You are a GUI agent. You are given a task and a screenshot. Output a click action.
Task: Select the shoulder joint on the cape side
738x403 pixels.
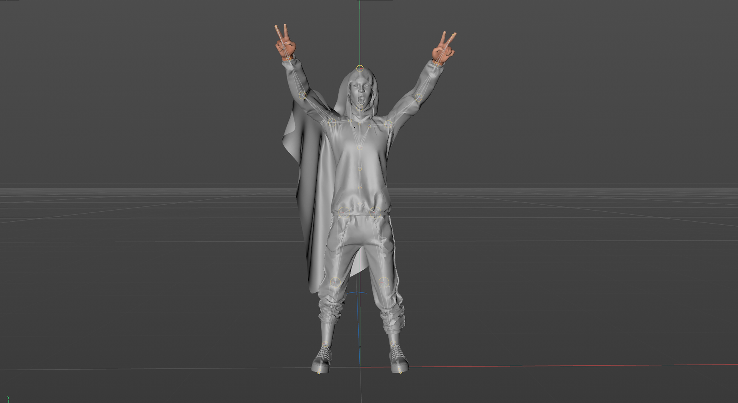(332, 122)
